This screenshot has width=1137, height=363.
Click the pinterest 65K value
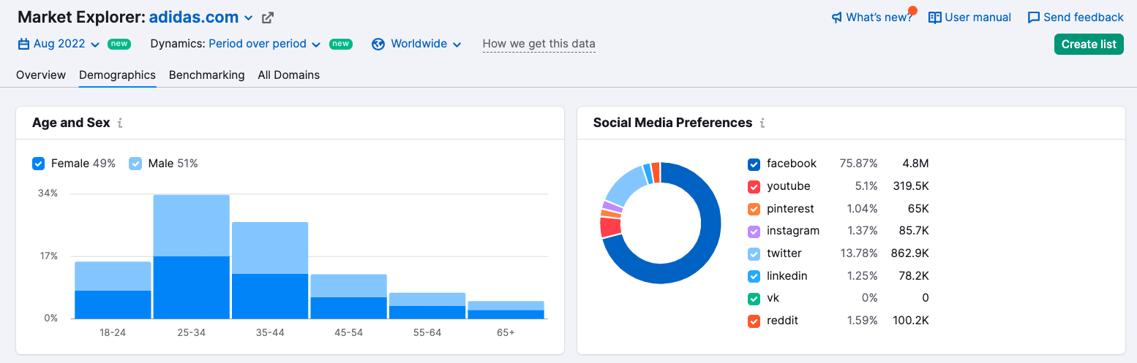click(918, 210)
